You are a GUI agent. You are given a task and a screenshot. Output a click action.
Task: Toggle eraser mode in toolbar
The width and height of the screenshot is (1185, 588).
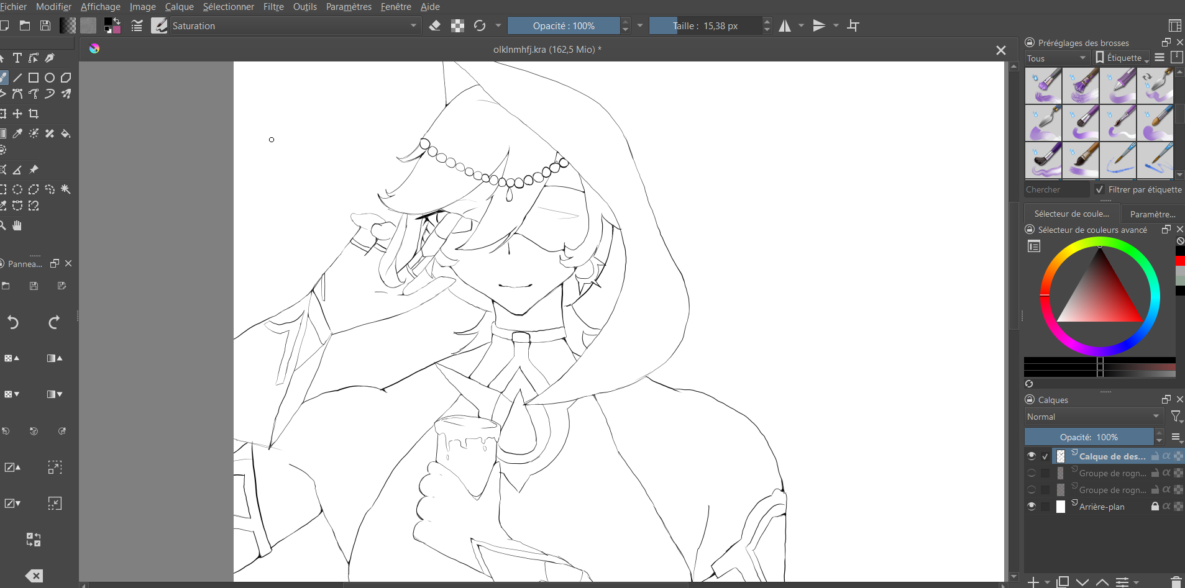(x=435, y=25)
